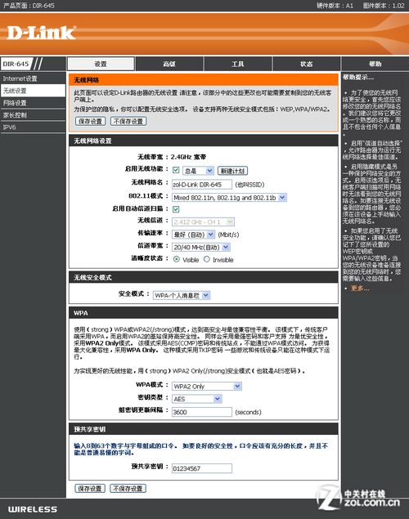409x519 pixels.
Task: Click the bottom 保存设置 button
Action: tap(90, 489)
